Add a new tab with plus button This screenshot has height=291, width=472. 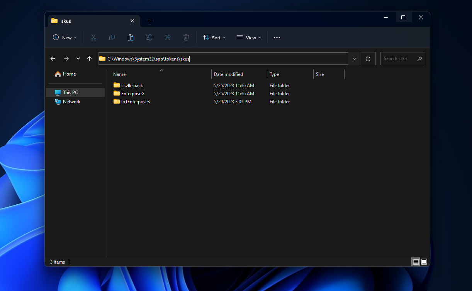click(x=150, y=21)
